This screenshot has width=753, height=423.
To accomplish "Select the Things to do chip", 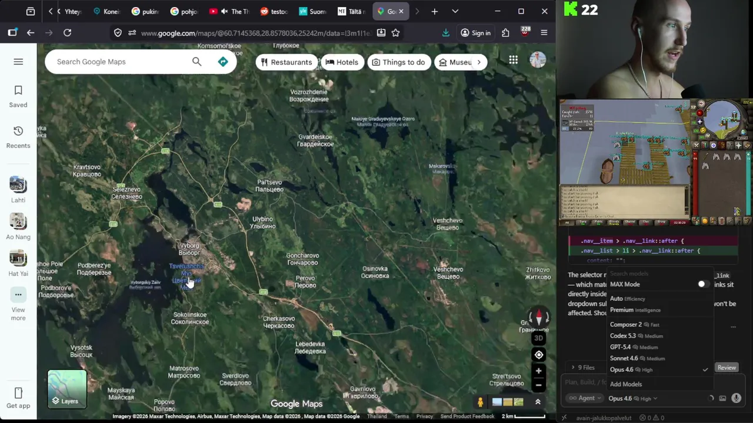I will point(398,62).
